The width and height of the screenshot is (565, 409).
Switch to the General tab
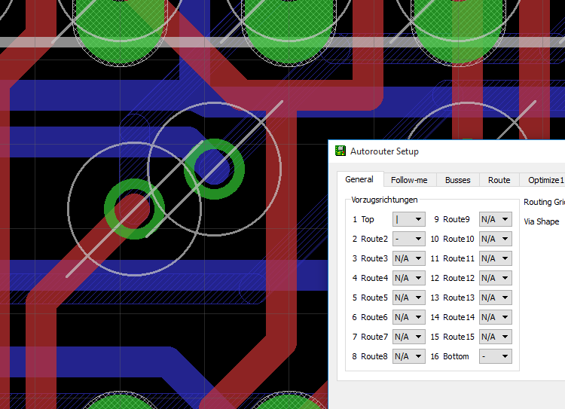click(x=359, y=179)
